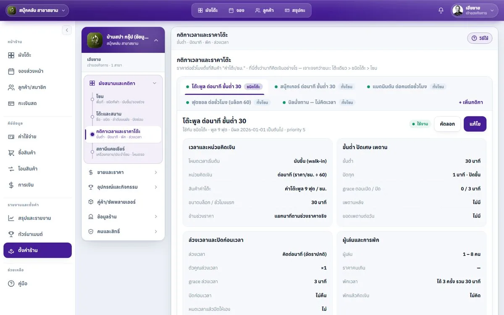Click the ชนิดโต๊ะ badge on first tab
The width and height of the screenshot is (504, 315).
pos(253,87)
